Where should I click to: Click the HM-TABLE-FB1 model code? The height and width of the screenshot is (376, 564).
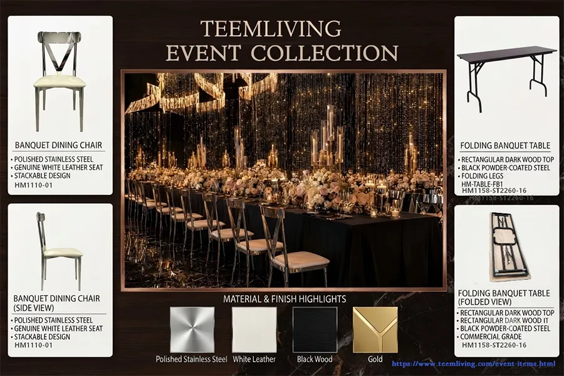(x=482, y=184)
